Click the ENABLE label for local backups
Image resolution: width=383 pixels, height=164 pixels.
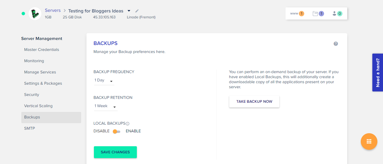click(x=133, y=131)
